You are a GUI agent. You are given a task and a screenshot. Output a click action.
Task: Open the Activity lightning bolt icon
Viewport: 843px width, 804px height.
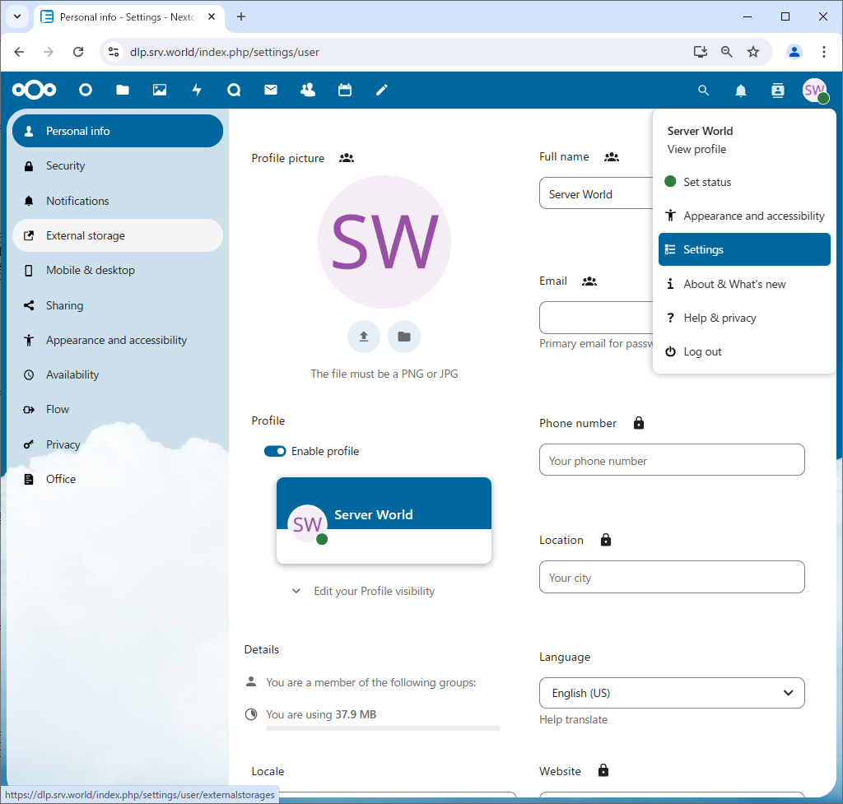(x=197, y=91)
